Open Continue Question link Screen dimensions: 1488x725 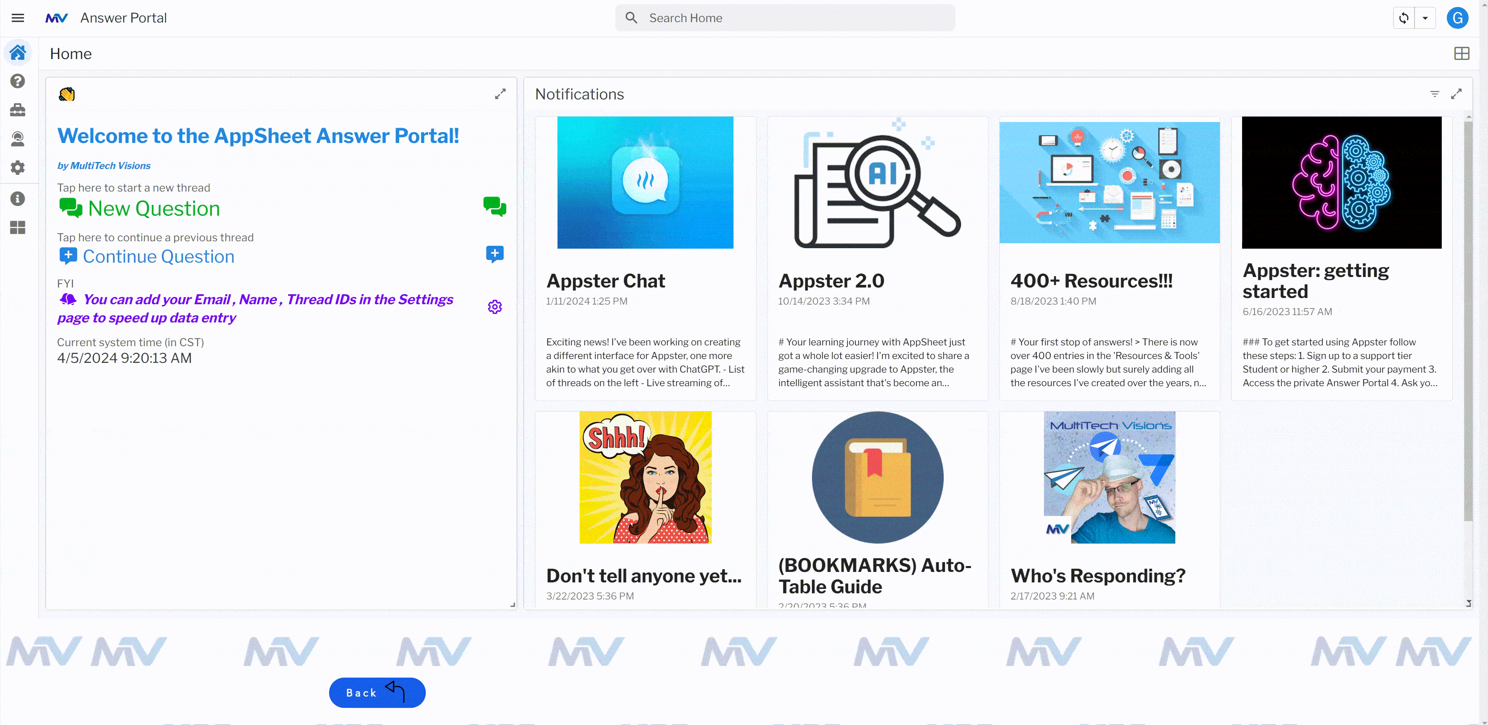point(147,256)
